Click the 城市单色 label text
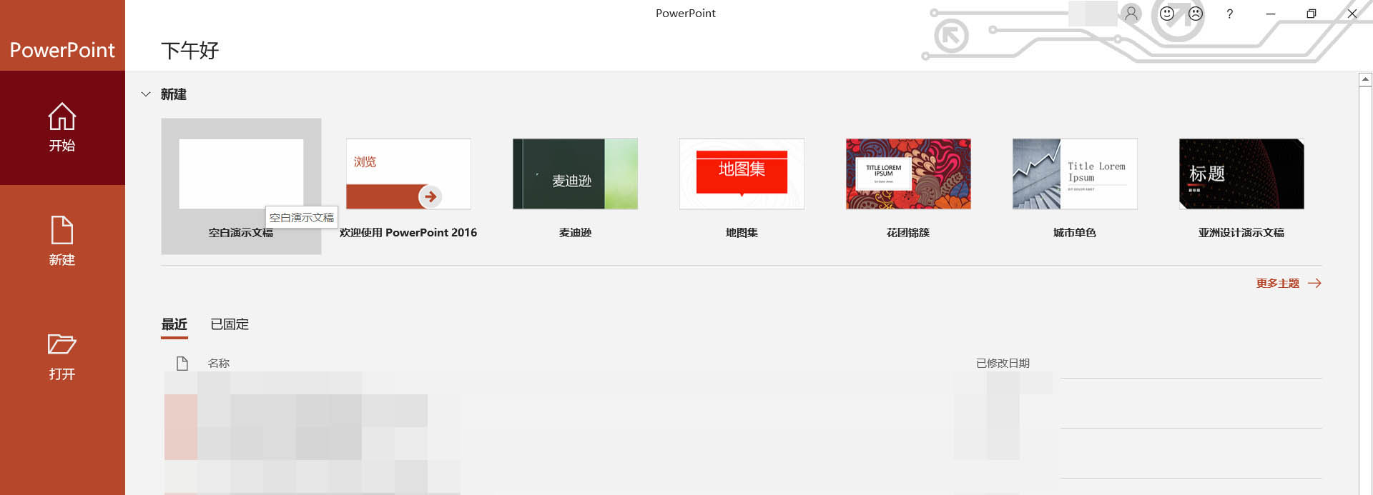This screenshot has width=1373, height=495. [1075, 233]
